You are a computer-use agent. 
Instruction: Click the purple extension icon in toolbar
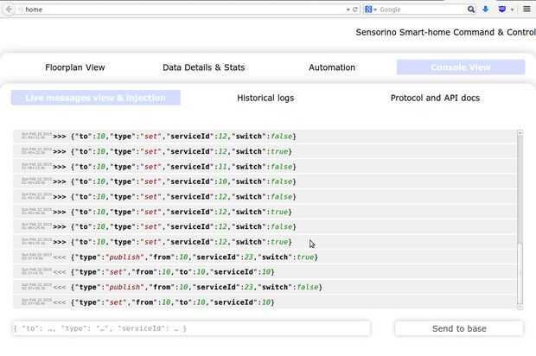pos(502,10)
